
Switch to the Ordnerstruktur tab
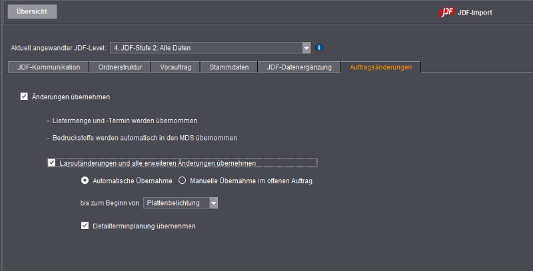coord(120,67)
